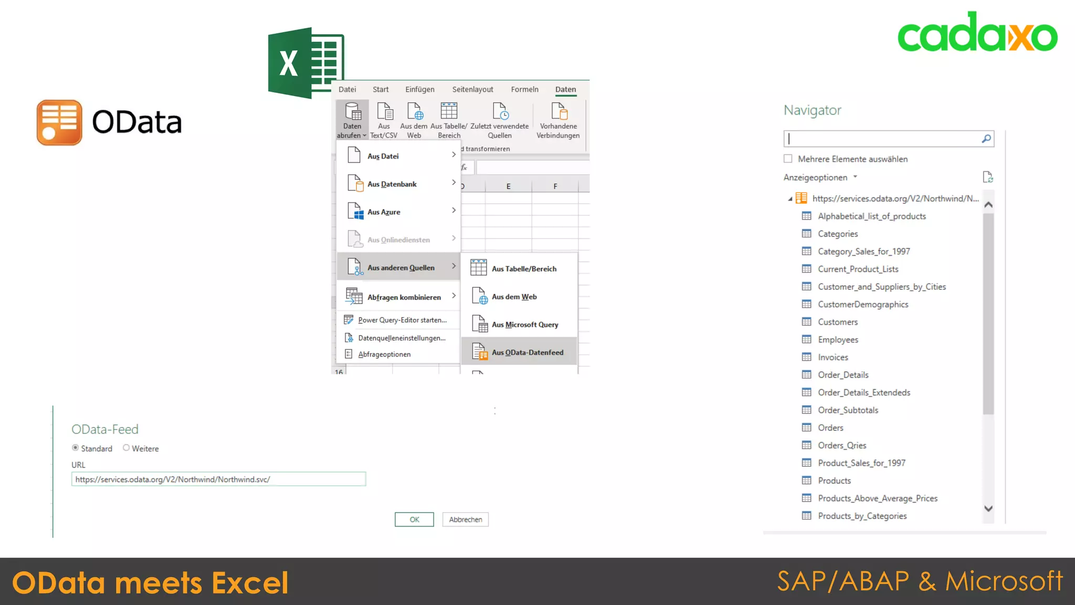Viewport: 1075px width, 605px height.
Task: Collapse the Northwind service root node
Action: pos(790,199)
